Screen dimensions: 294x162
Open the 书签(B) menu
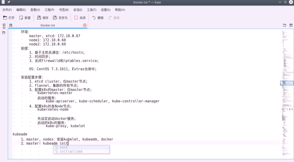pos(64,10)
